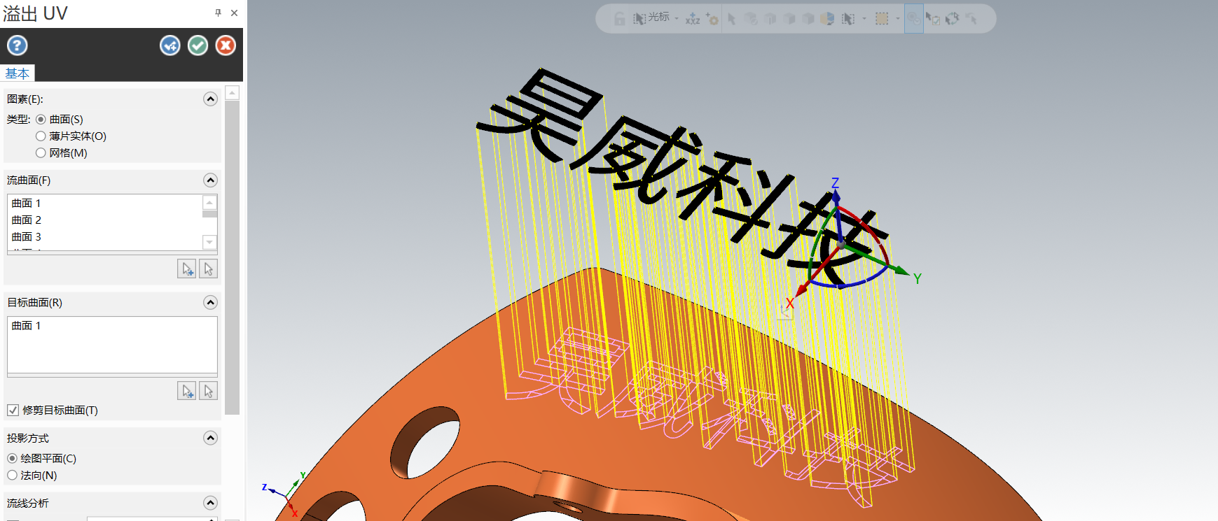Add selection to 流曲面 list
This screenshot has height=521, width=1218.
pos(186,269)
